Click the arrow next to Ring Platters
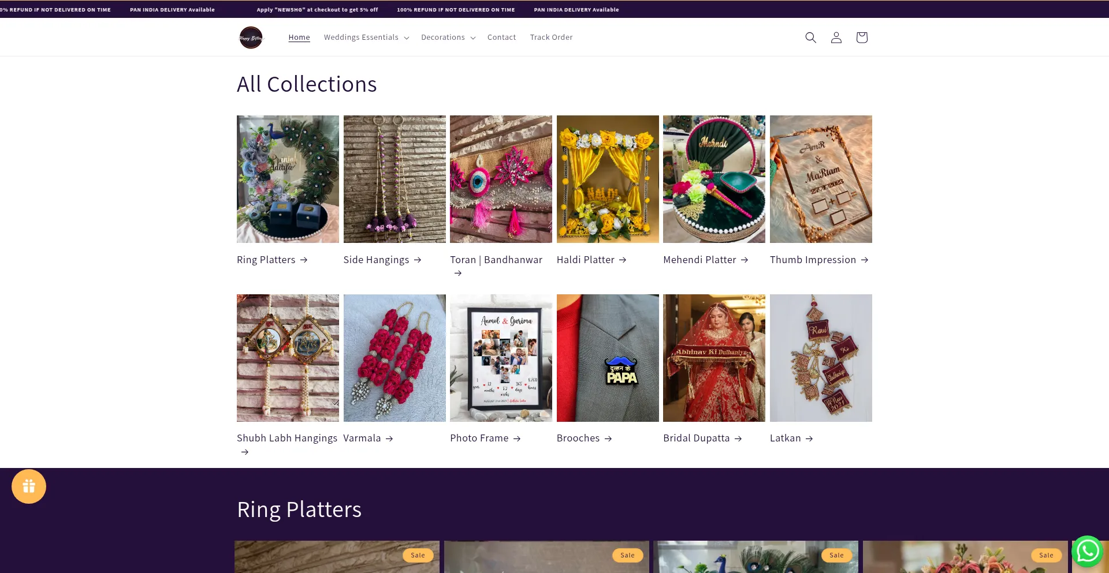Image resolution: width=1109 pixels, height=573 pixels. [304, 260]
